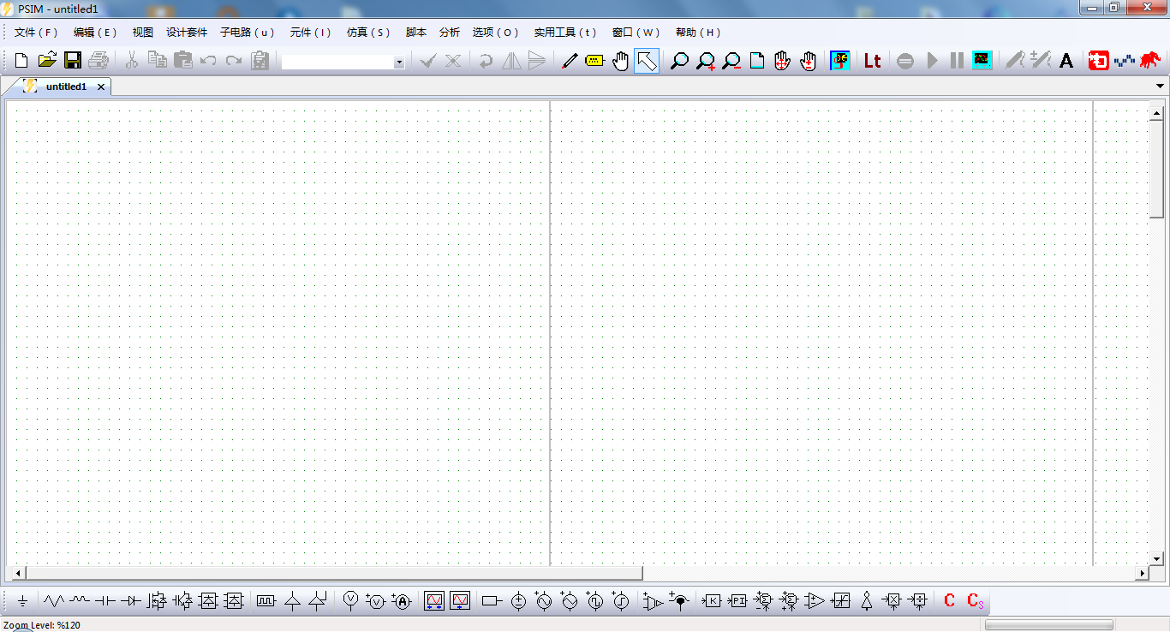Place the DC voltage source circle
The image size is (1170, 632).
coord(518,601)
